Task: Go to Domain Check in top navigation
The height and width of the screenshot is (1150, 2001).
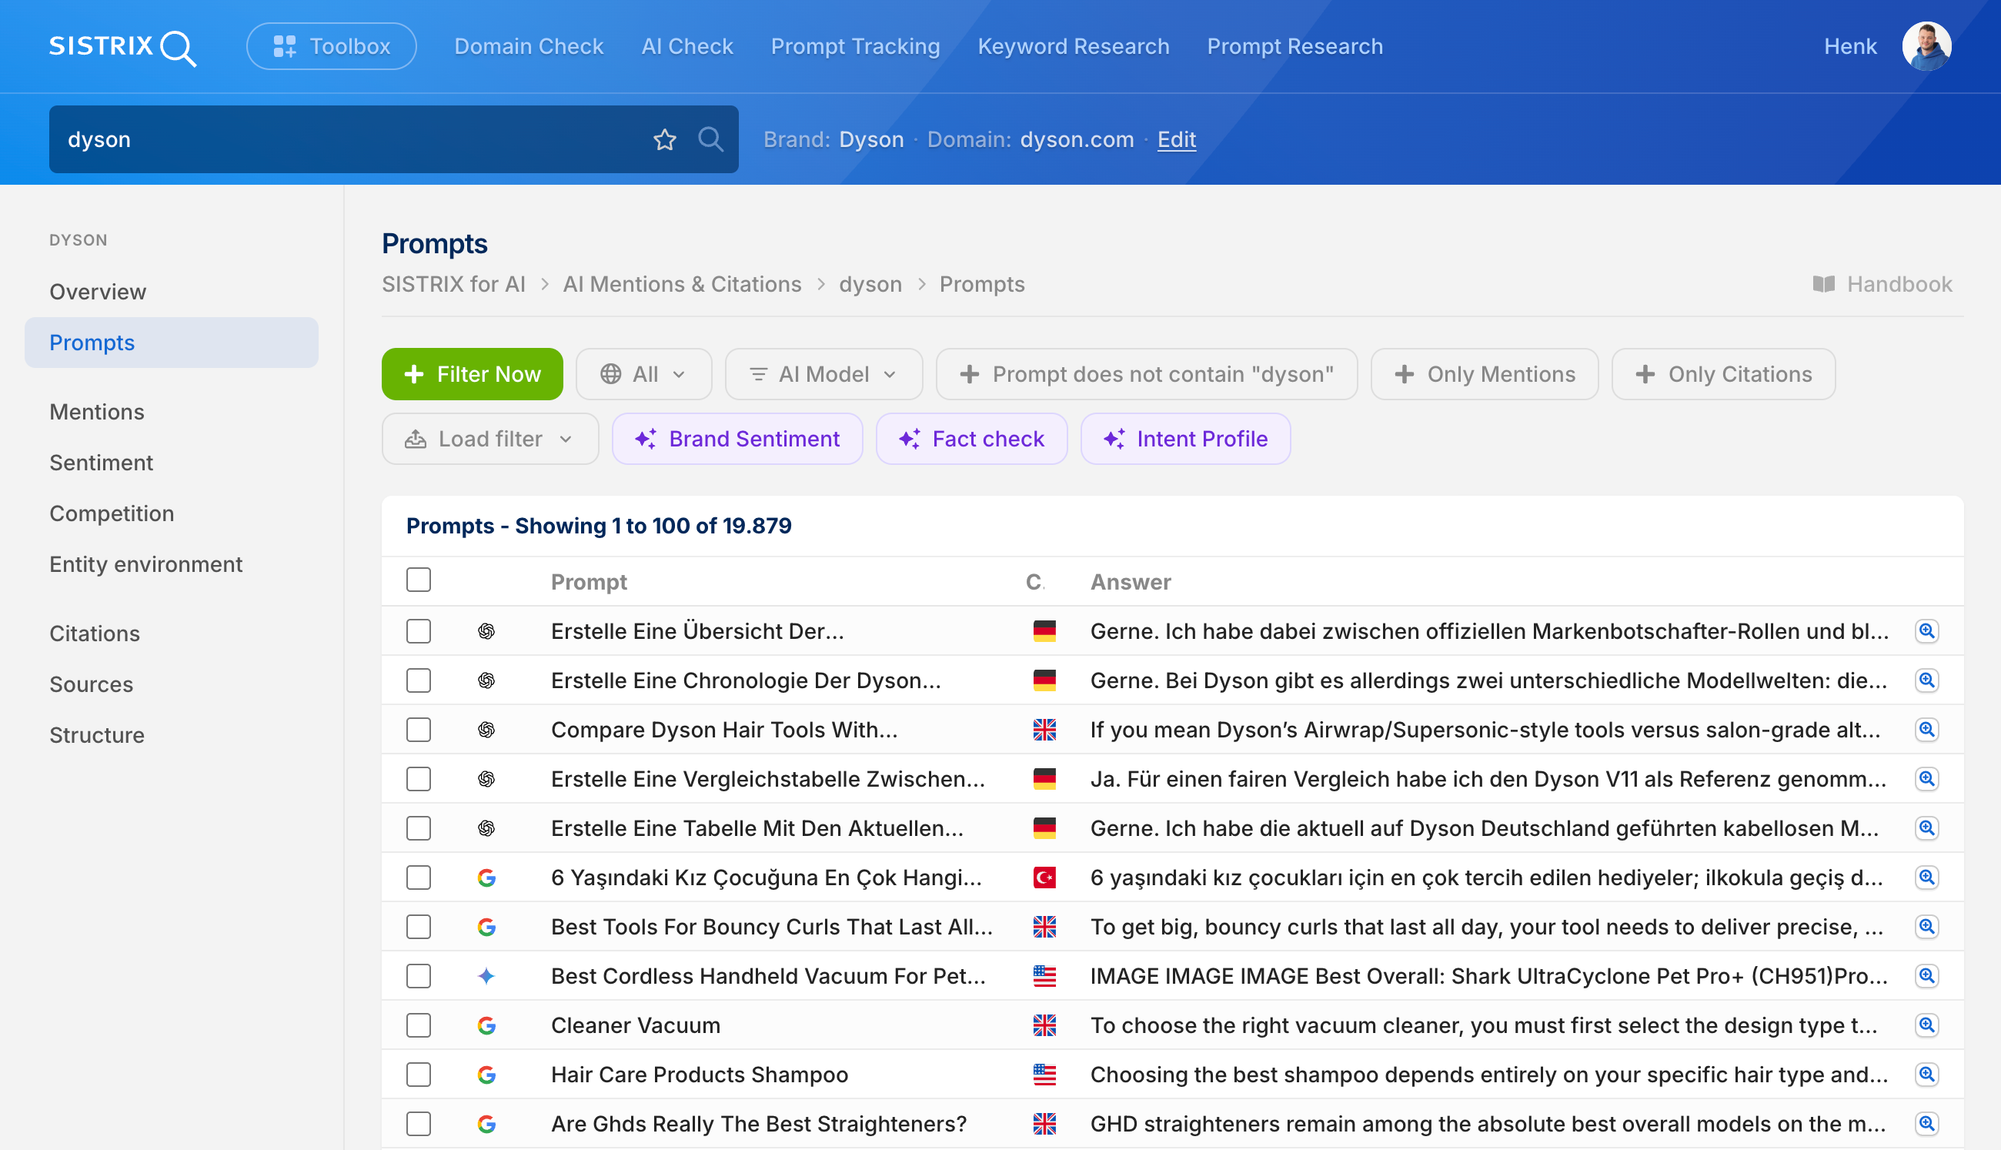Action: click(x=529, y=47)
